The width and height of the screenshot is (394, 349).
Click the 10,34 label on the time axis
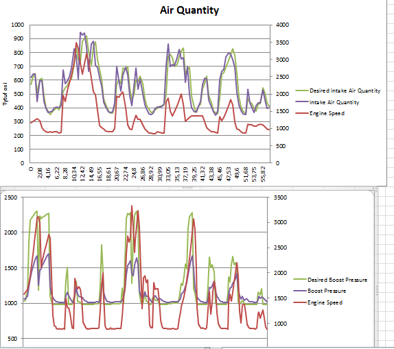pos(74,173)
